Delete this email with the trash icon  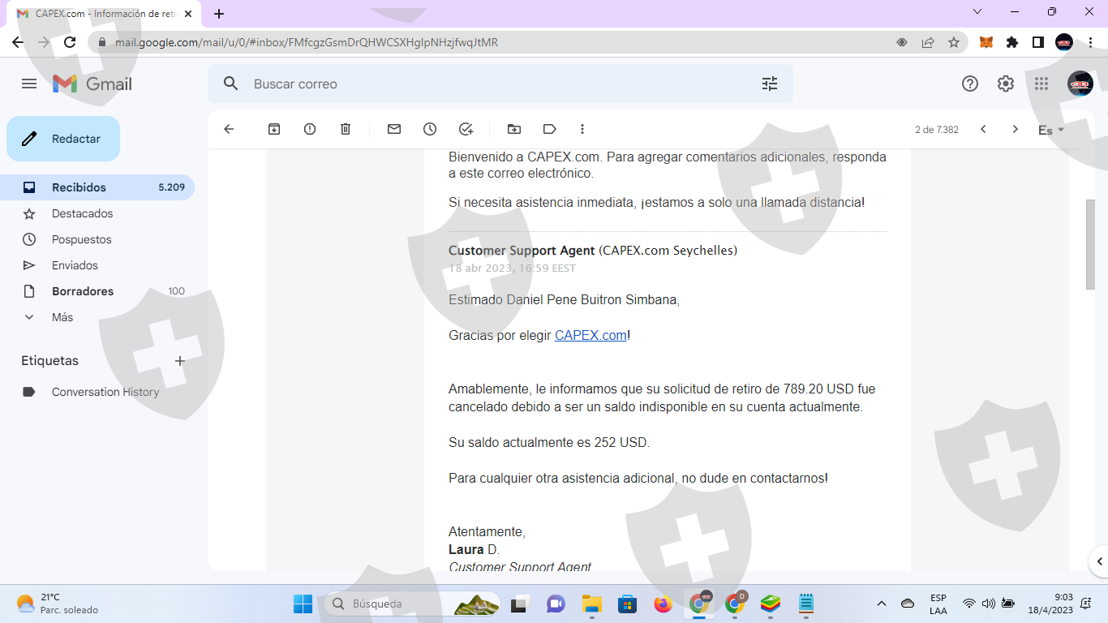tap(346, 129)
